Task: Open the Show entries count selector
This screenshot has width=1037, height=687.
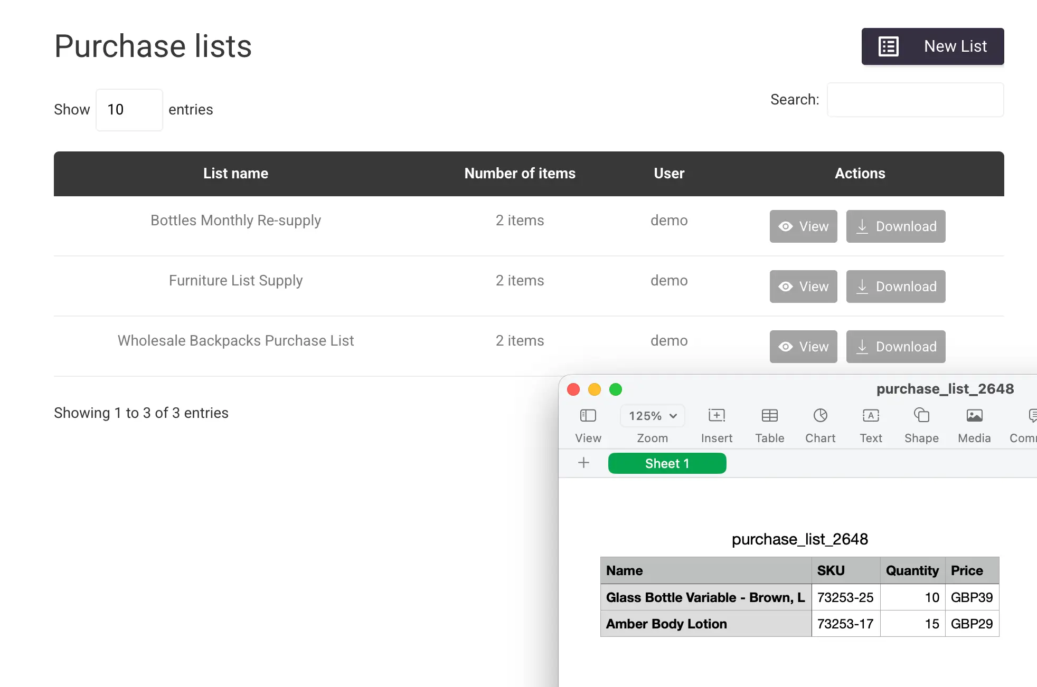Action: tap(129, 110)
